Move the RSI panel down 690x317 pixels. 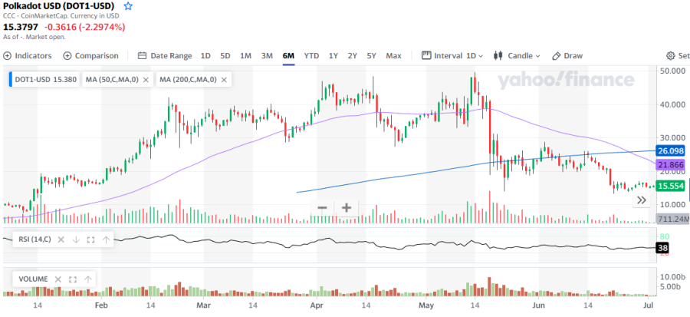coord(76,239)
